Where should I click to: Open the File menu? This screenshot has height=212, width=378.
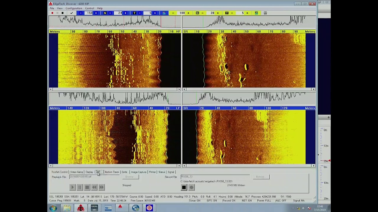point(52,8)
